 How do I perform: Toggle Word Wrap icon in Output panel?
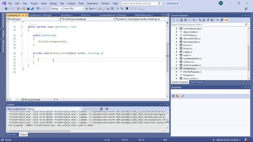tap(107, 109)
